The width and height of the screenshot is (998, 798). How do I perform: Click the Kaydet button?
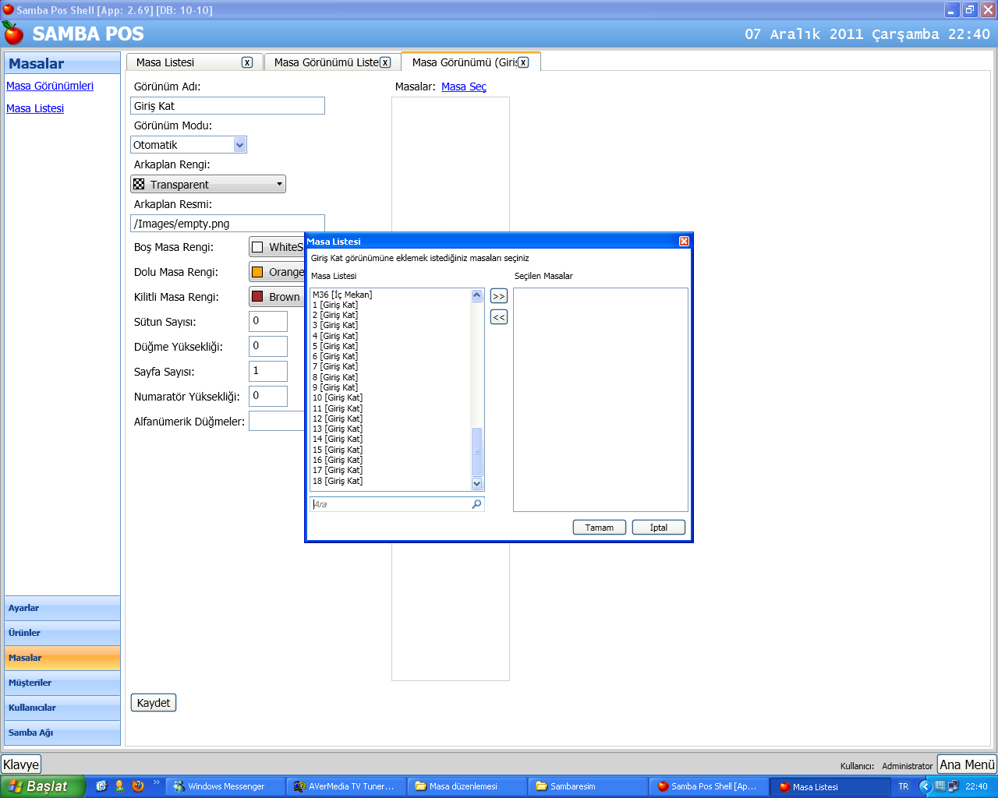point(154,703)
